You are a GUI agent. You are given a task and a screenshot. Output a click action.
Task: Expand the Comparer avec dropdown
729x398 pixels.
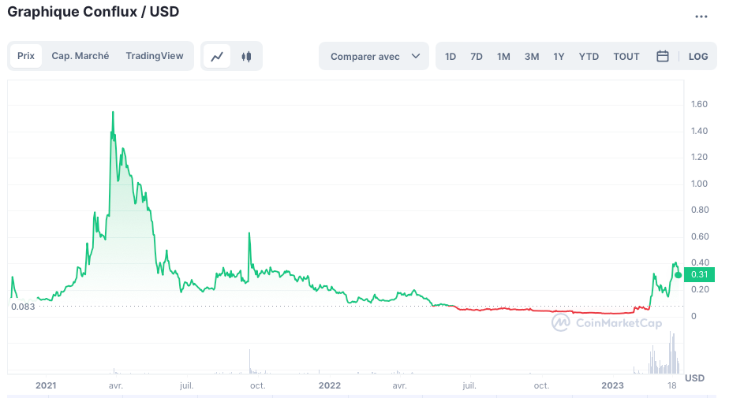coord(373,57)
